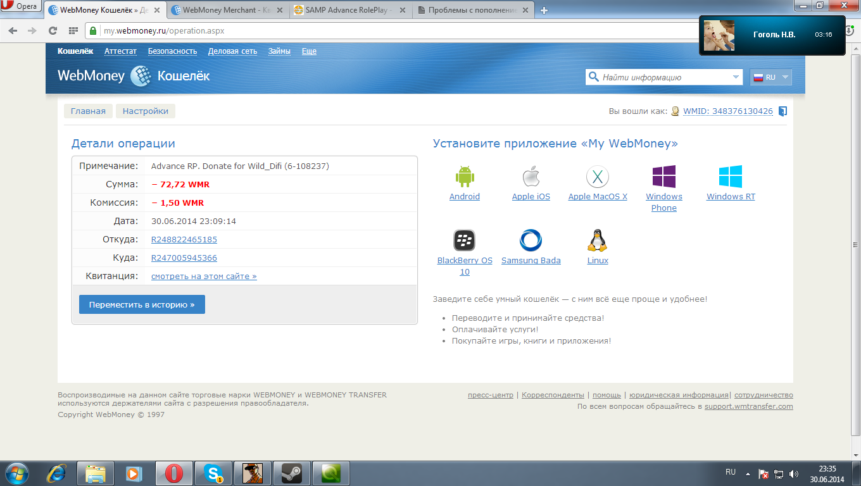Click the search magnifier icon
The width and height of the screenshot is (861, 486).
click(593, 77)
